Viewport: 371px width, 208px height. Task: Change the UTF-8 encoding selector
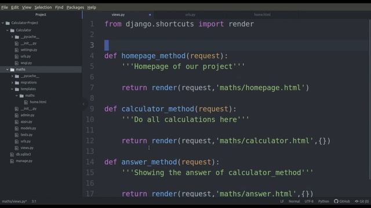[309, 202]
